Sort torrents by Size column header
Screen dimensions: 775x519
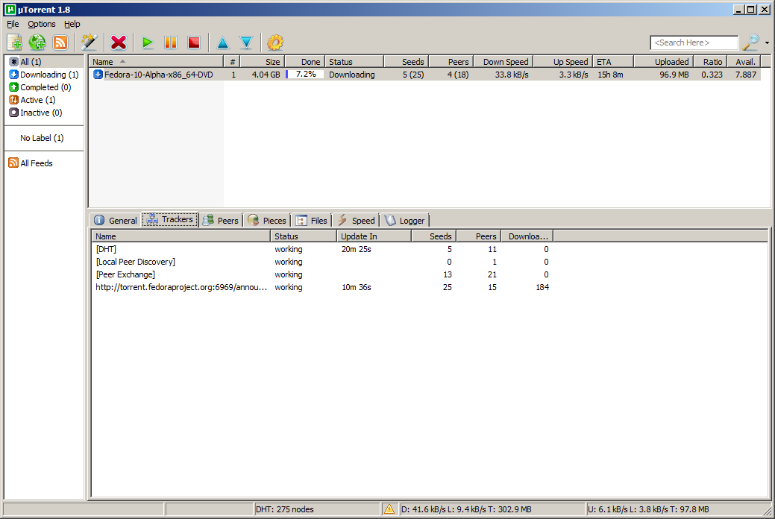pyautogui.click(x=263, y=62)
